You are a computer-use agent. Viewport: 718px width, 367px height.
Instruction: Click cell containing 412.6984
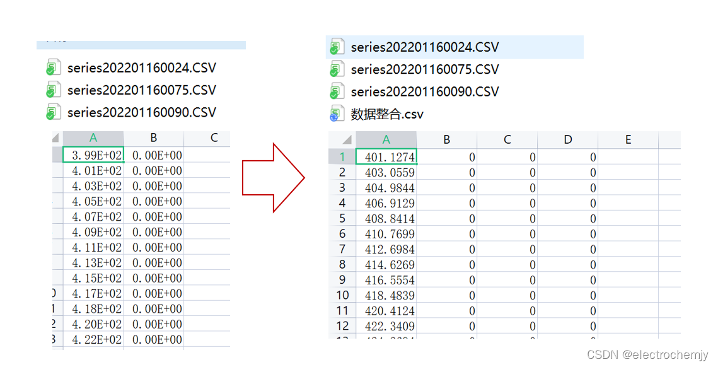[x=386, y=249]
